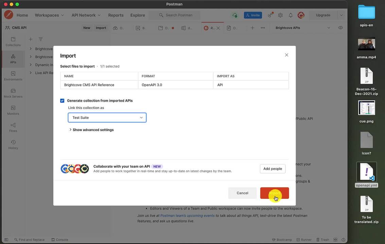Close the Import dialog with X
The height and width of the screenshot is (244, 385).
coord(286,55)
